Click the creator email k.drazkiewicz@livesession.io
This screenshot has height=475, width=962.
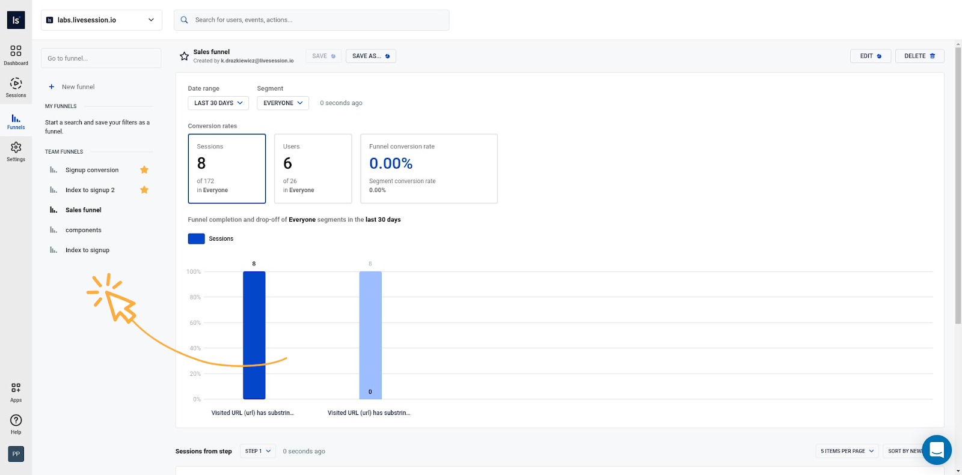257,61
